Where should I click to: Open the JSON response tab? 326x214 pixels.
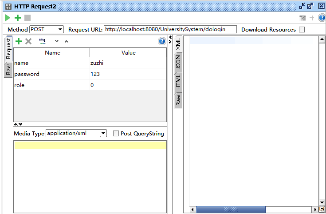pyautogui.click(x=178, y=62)
